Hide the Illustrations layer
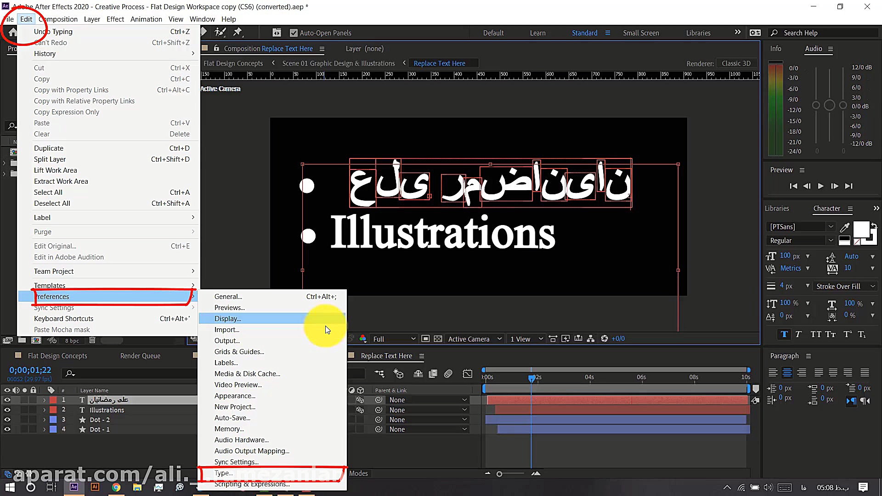The image size is (882, 496). pos(7,410)
